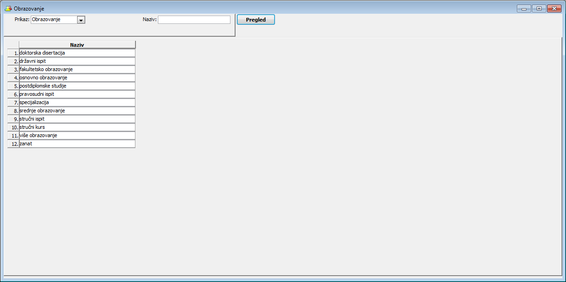The width and height of the screenshot is (566, 282).
Task: Select the row 'više obrazovanje'
Action: click(77, 135)
